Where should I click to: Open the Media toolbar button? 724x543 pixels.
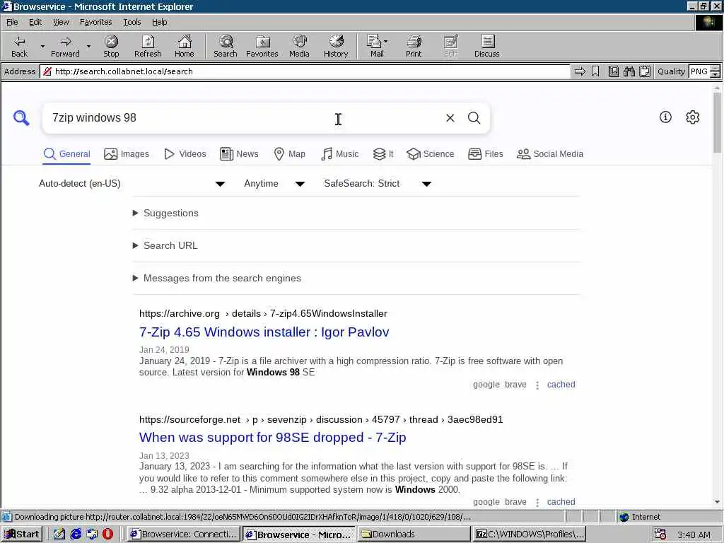pos(299,46)
